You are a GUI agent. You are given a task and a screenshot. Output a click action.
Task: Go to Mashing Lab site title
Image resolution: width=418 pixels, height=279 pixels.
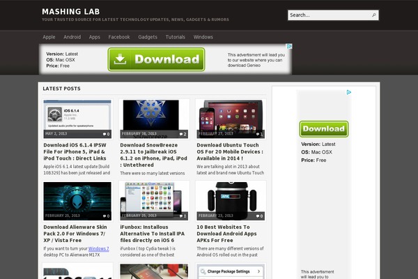click(x=70, y=12)
